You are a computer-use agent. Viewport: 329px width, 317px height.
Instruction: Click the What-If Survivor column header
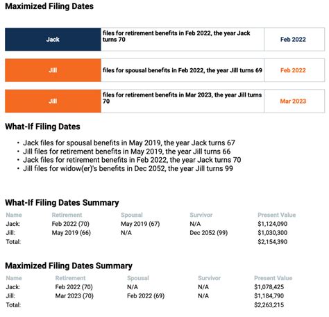point(201,215)
